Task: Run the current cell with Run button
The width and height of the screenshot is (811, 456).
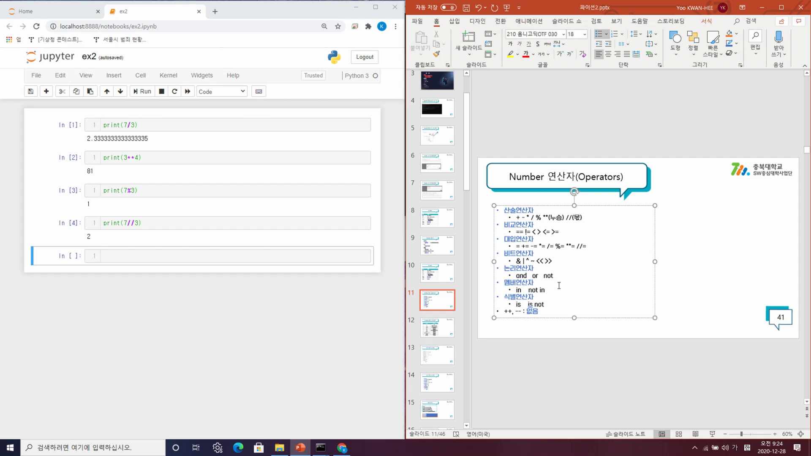Action: tap(142, 91)
